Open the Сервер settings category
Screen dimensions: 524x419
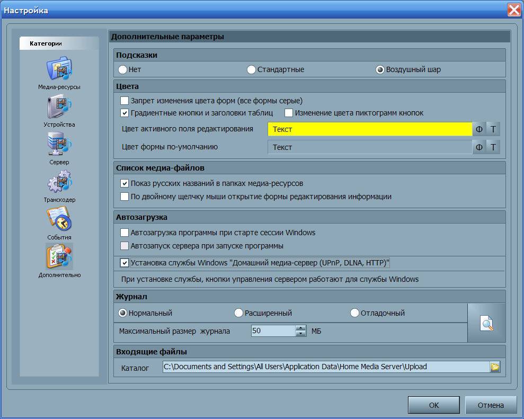tap(59, 145)
